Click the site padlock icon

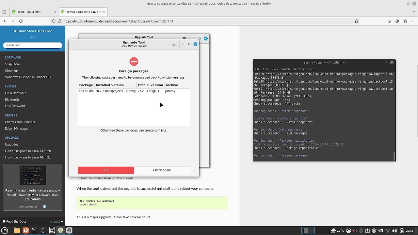[60, 21]
